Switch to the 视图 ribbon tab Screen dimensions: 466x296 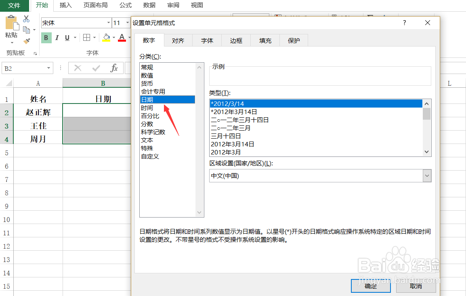pos(197,5)
